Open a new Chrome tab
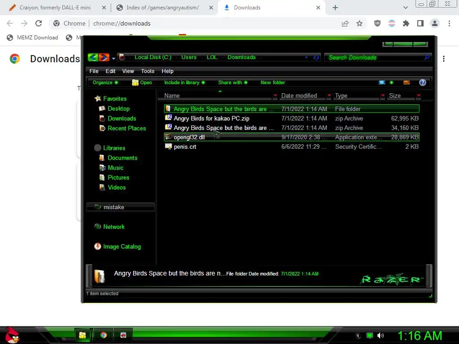 tap(335, 8)
